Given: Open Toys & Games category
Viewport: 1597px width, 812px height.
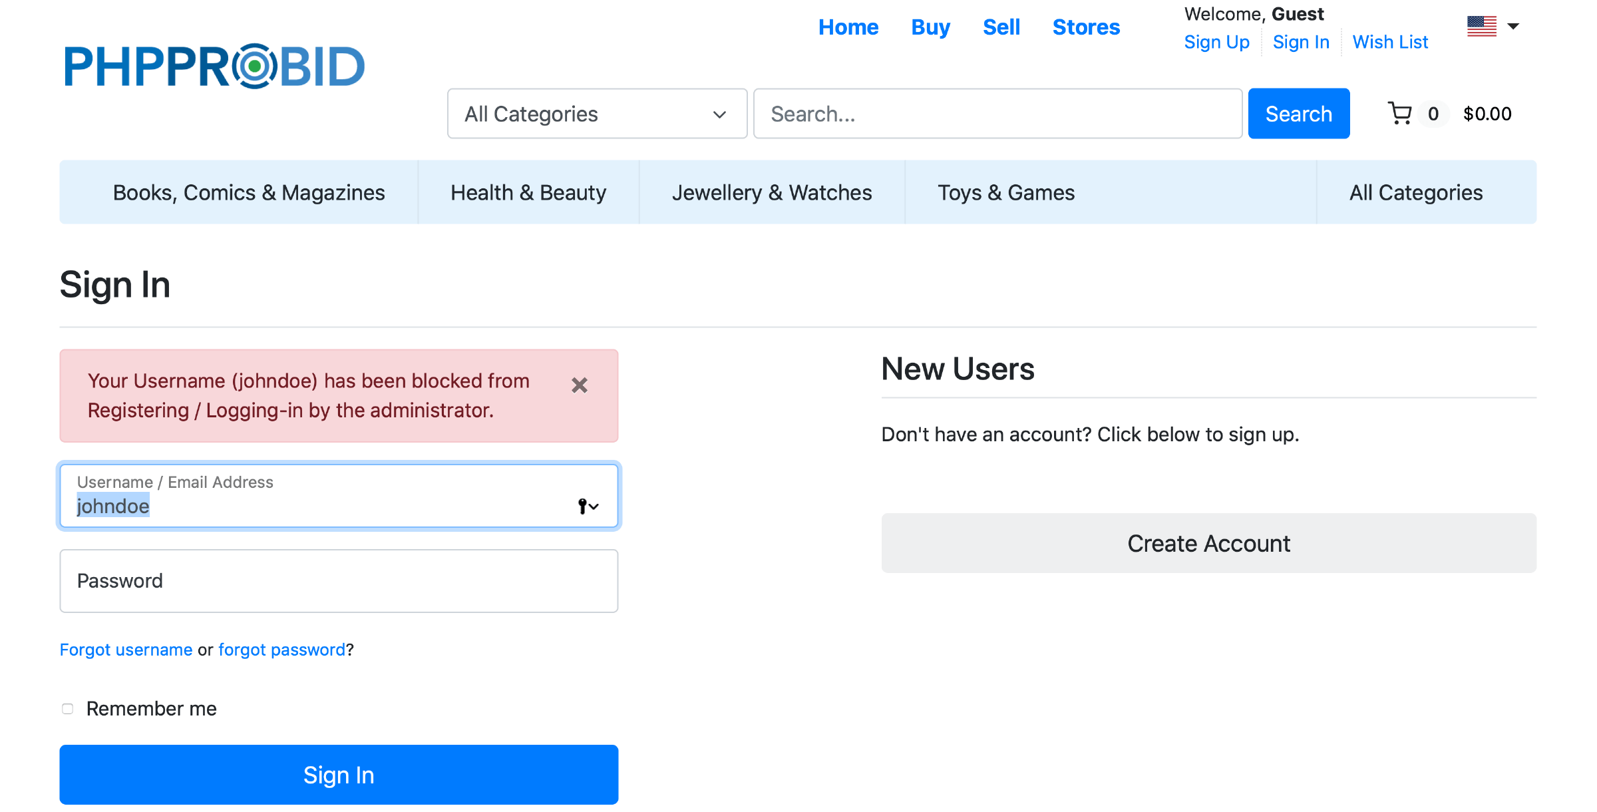Looking at the screenshot, I should coord(1005,192).
